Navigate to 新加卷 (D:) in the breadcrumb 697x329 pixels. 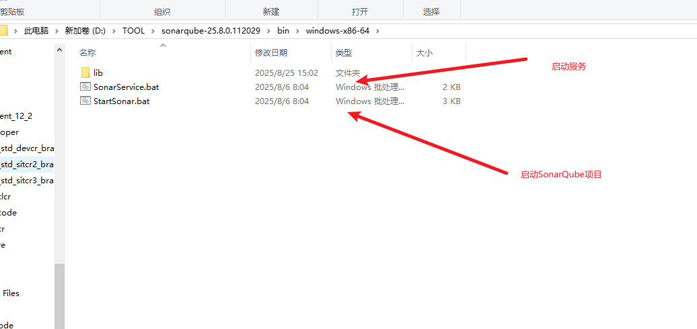pyautogui.click(x=85, y=31)
